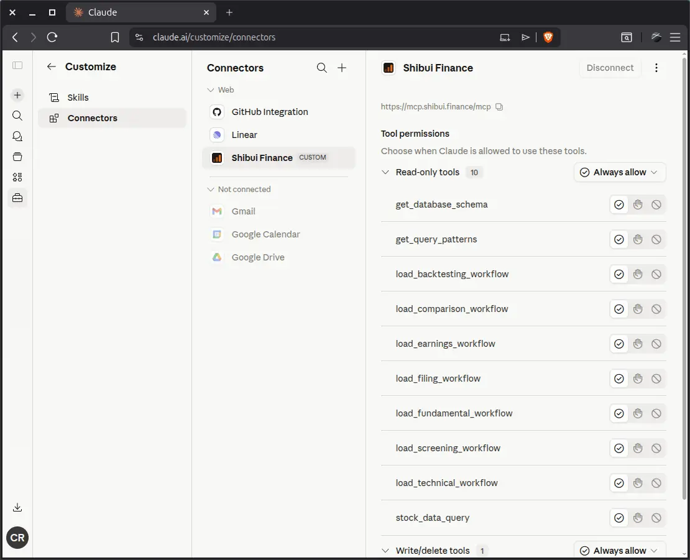690x560 pixels.
Task: Select the Google Drive connector
Action: (x=278, y=257)
